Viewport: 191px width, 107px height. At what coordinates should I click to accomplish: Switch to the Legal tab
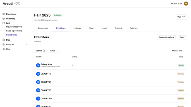(x=104, y=28)
